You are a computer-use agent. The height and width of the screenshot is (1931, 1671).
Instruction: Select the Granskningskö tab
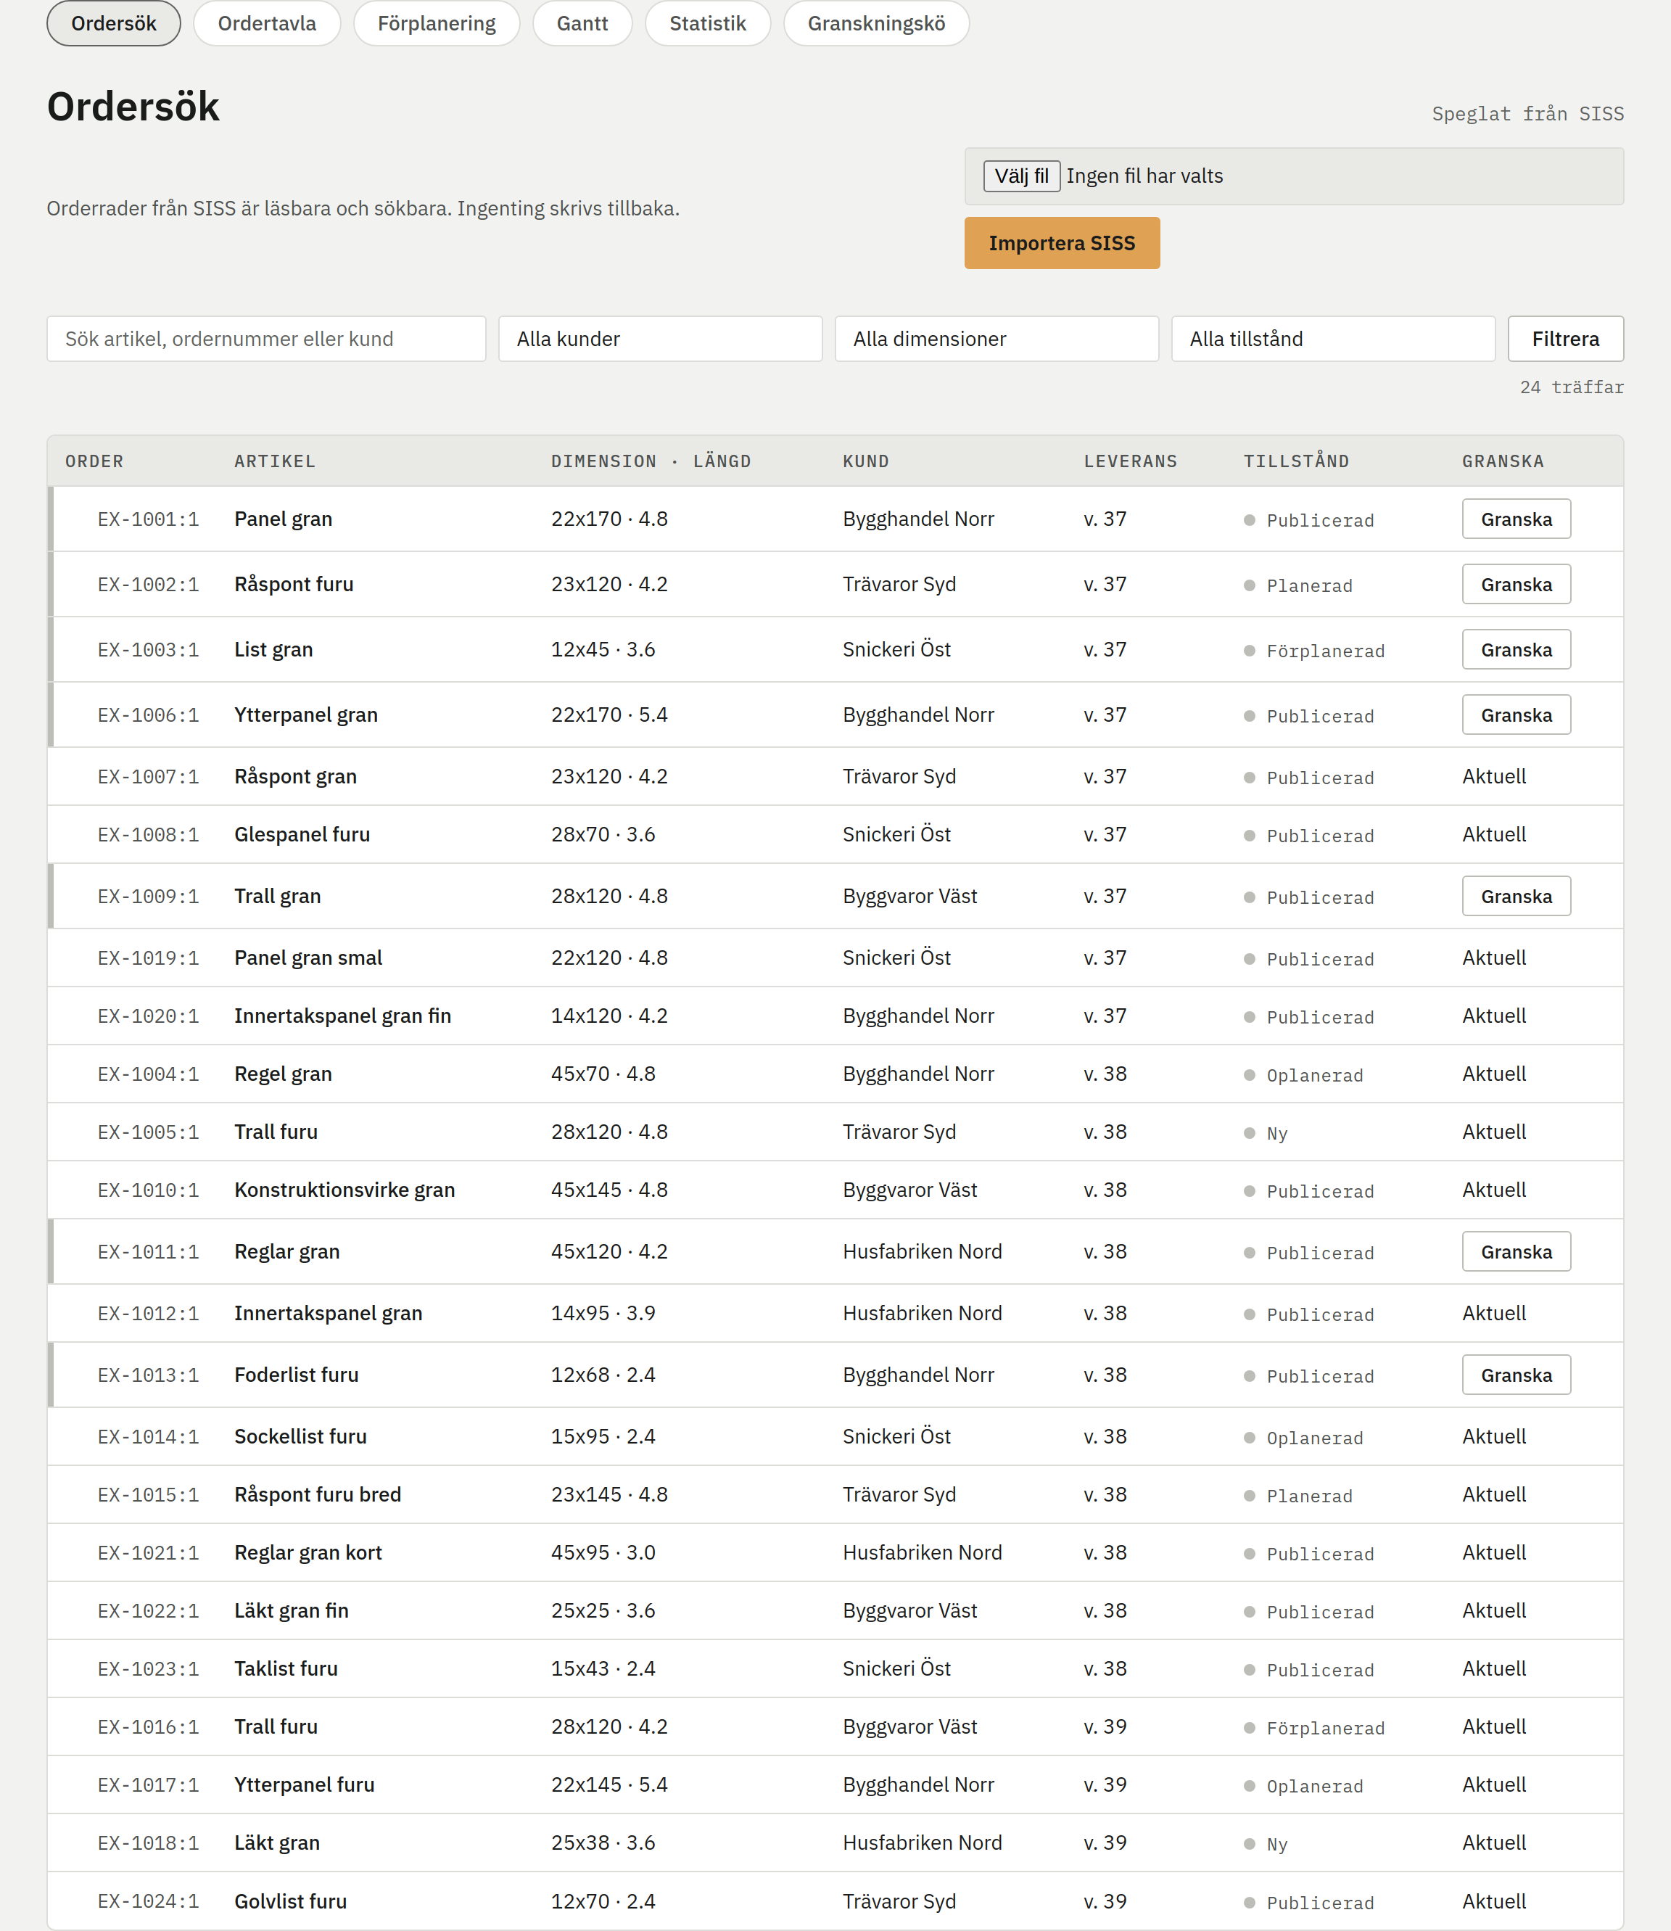pyautogui.click(x=875, y=23)
